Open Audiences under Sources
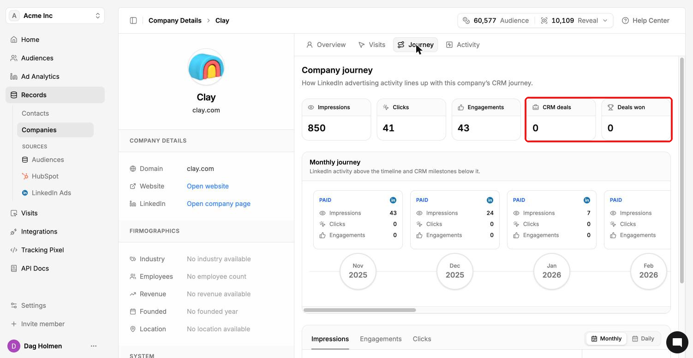This screenshot has height=358, width=693. pyautogui.click(x=48, y=159)
